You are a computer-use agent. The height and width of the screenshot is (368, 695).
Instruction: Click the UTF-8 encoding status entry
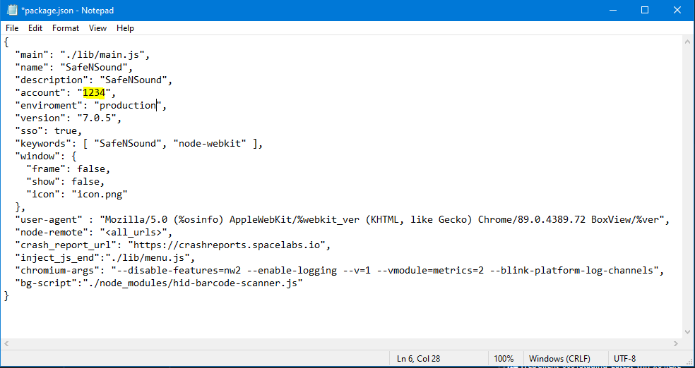coord(625,359)
